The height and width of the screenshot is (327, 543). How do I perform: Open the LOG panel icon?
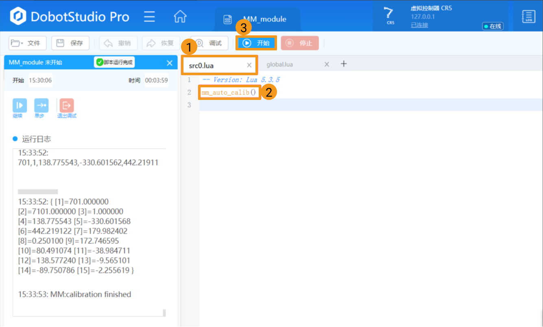528,16
